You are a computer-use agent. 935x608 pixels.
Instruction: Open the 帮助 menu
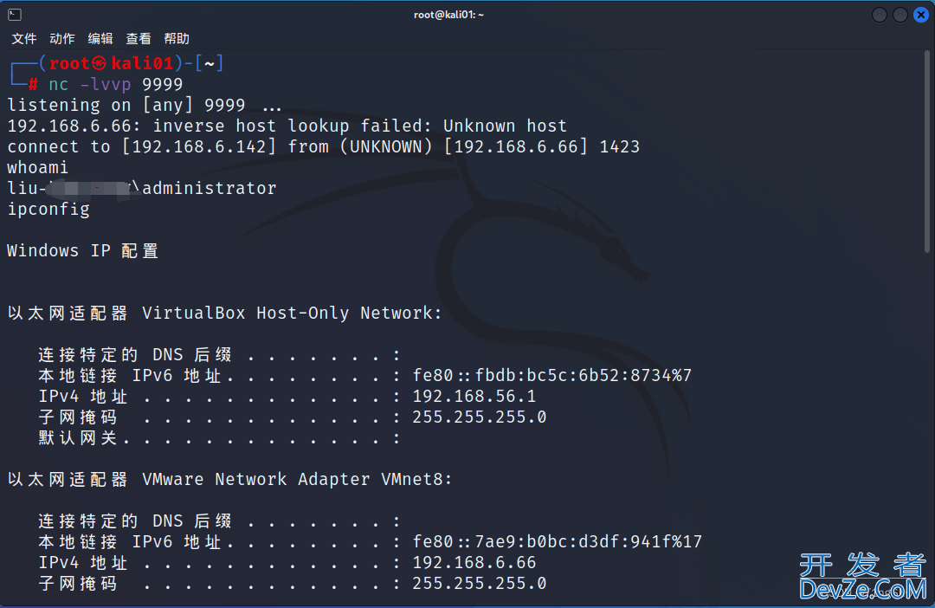click(x=177, y=39)
